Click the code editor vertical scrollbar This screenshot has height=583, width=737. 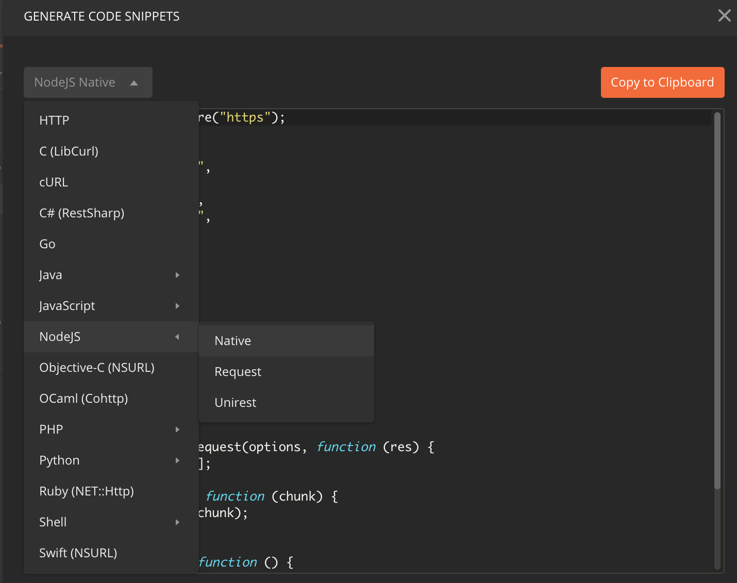tap(717, 301)
